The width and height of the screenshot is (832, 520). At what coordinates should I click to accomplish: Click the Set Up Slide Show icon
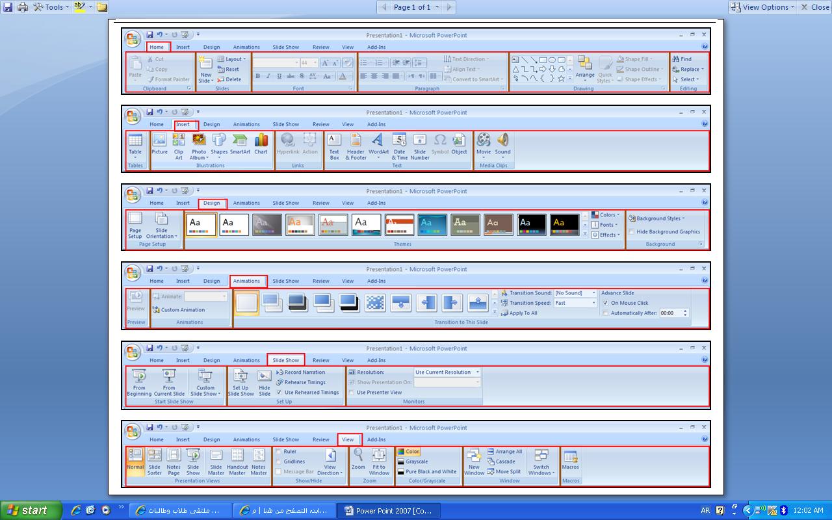click(x=240, y=376)
